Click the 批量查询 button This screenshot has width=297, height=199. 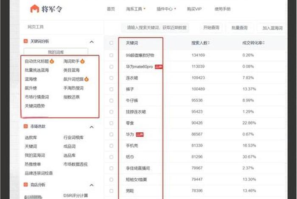[x=240, y=28]
